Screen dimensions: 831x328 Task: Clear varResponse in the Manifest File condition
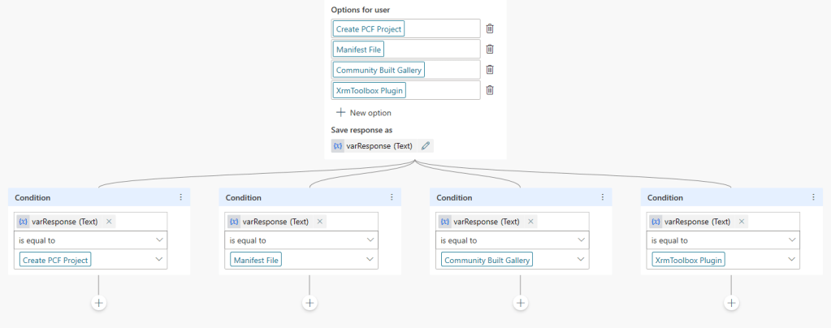[320, 221]
